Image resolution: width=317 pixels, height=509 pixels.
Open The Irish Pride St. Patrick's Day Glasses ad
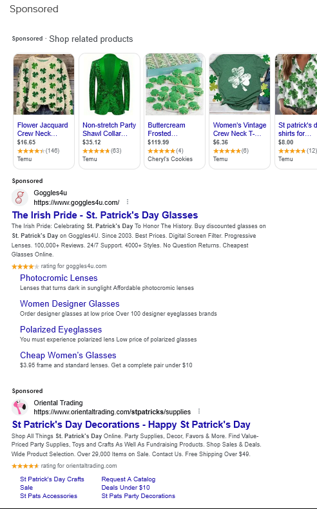[x=105, y=215]
